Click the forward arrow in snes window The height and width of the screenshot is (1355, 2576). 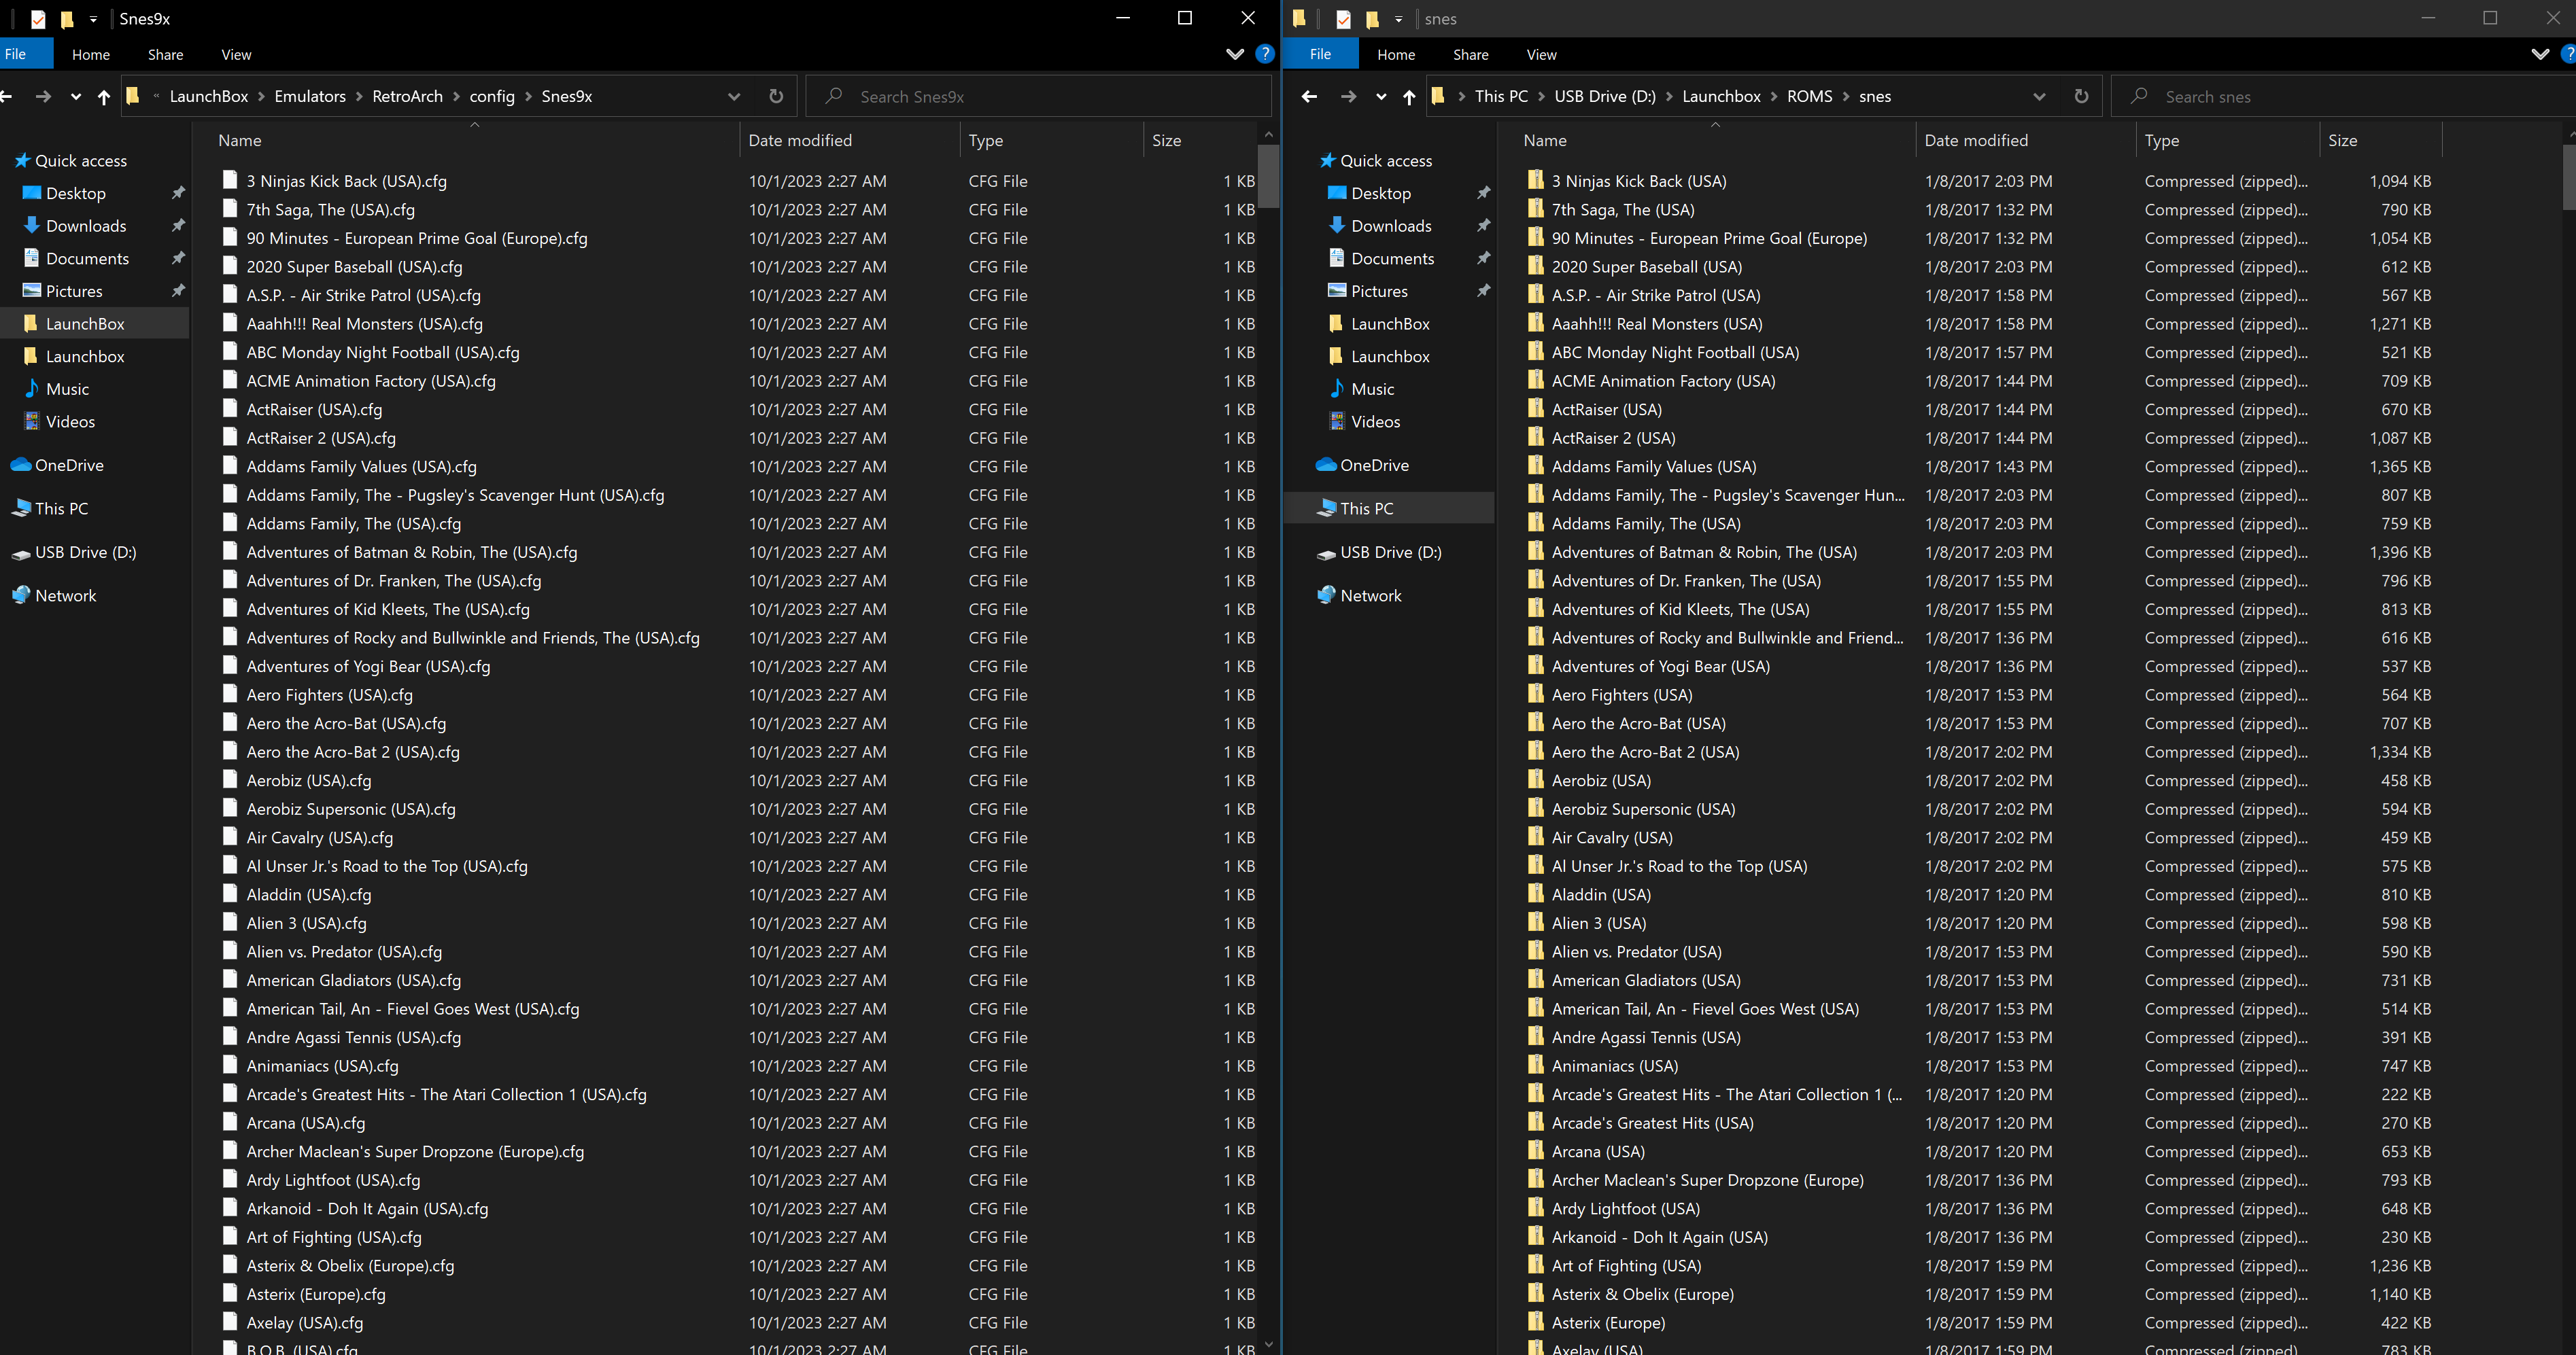click(x=1348, y=96)
